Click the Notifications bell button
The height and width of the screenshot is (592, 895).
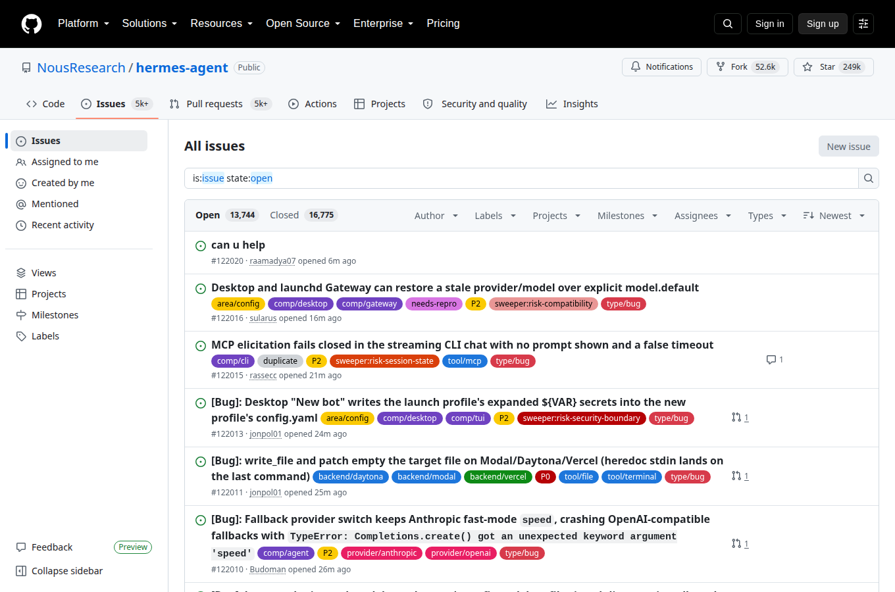[x=661, y=67]
